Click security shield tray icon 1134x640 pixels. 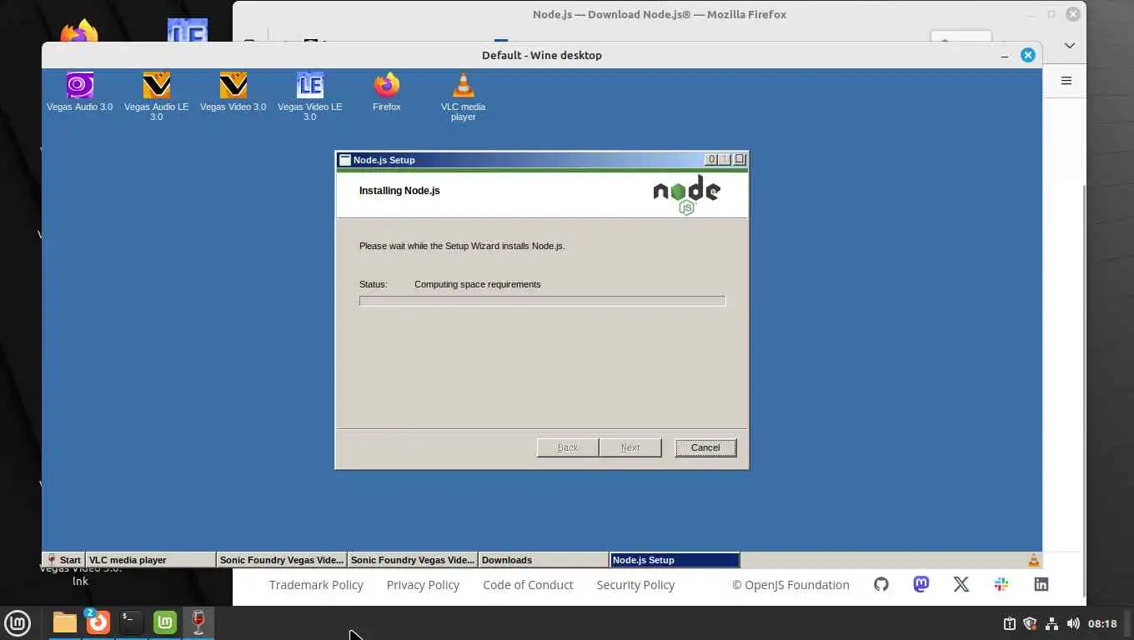point(1030,623)
